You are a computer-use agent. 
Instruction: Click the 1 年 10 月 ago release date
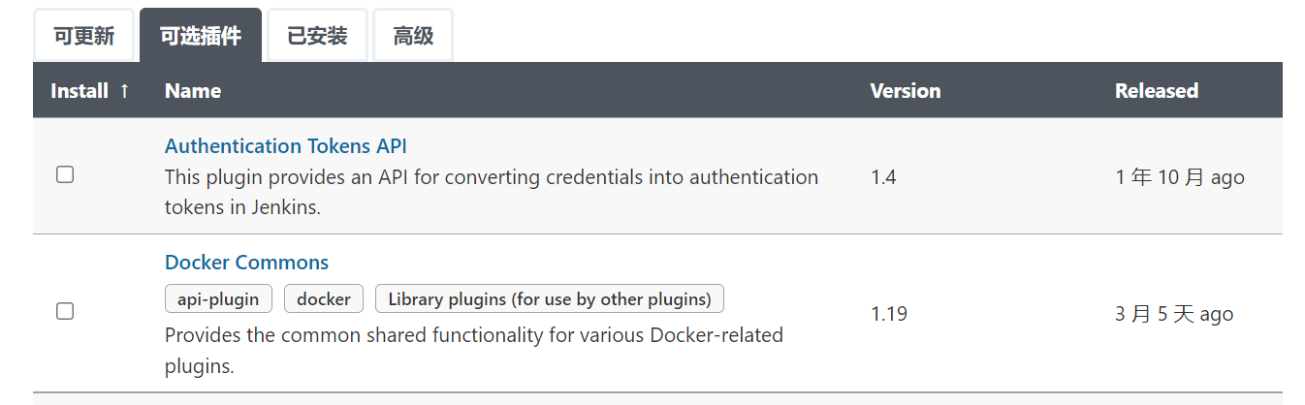(x=1180, y=177)
